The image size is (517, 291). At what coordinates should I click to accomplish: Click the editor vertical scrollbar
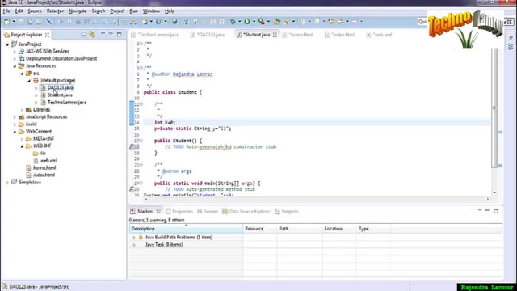tap(494, 108)
